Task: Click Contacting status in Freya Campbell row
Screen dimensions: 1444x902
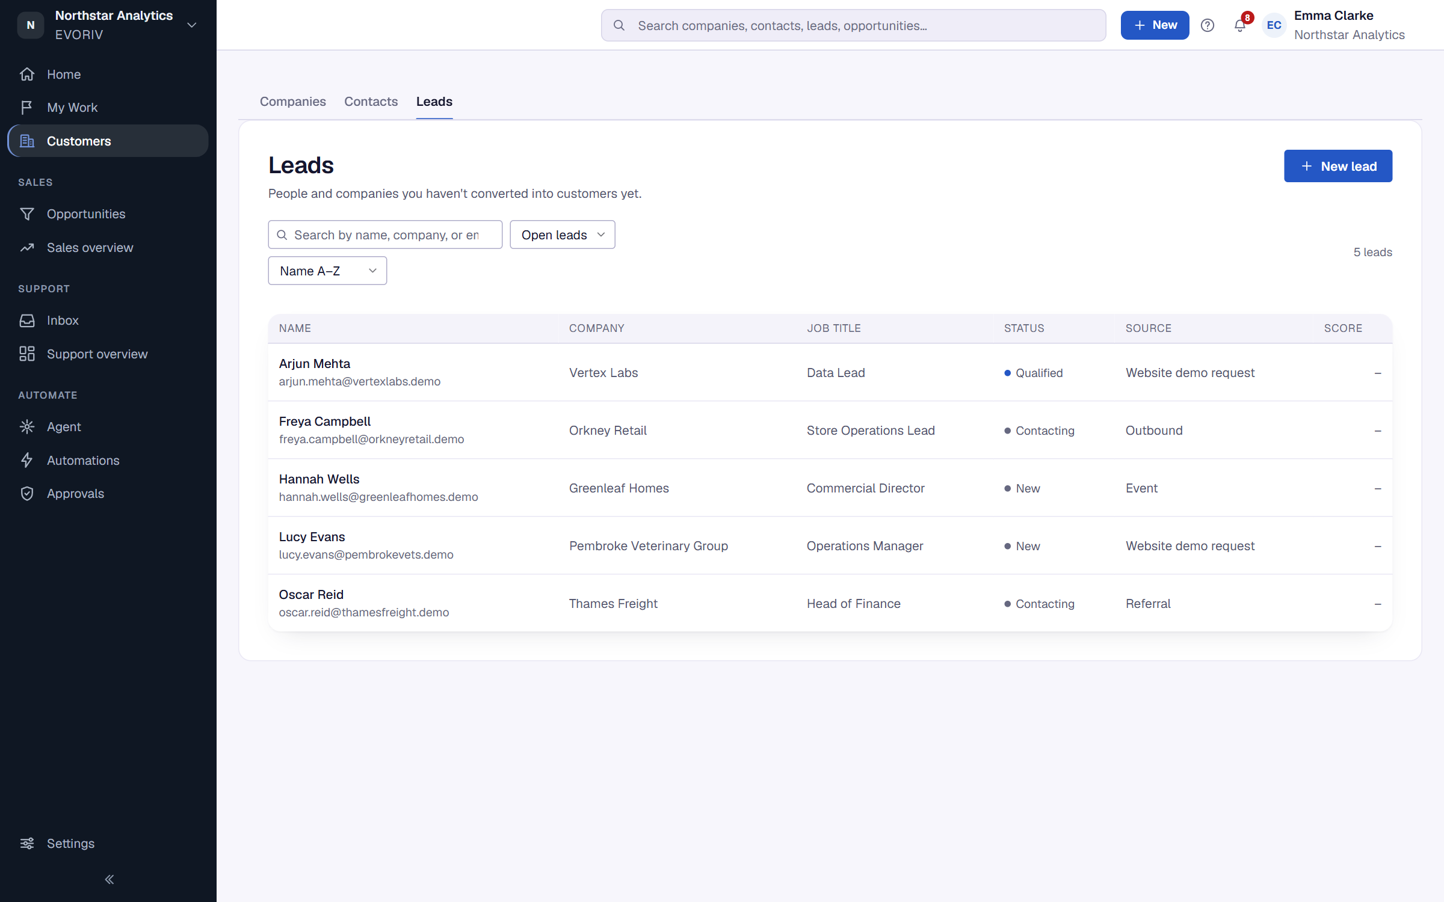Action: click(1039, 431)
